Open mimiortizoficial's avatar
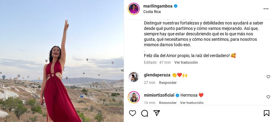This screenshot has height=122, width=272. (x=134, y=97)
